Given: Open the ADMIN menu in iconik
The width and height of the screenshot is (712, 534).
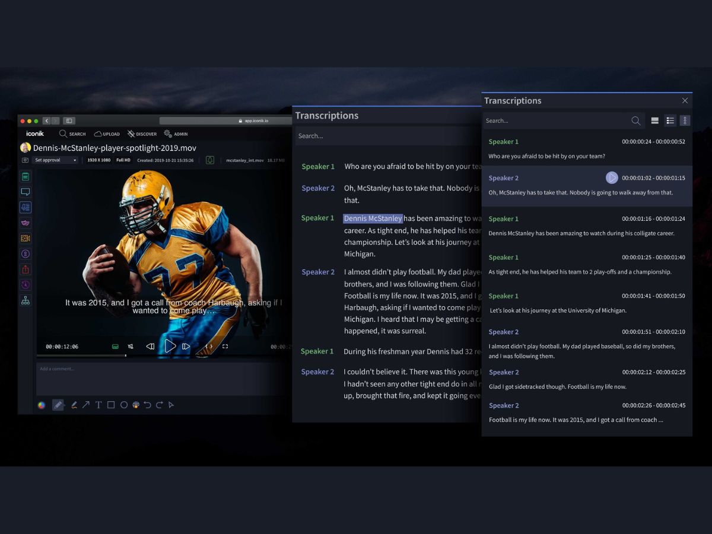Looking at the screenshot, I should 176,134.
